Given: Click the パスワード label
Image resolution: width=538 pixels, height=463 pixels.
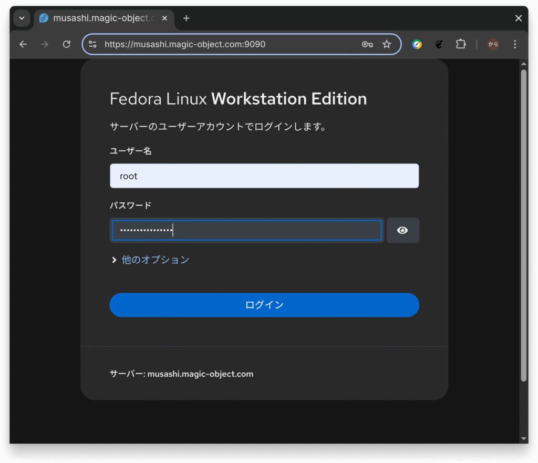Looking at the screenshot, I should coord(131,205).
